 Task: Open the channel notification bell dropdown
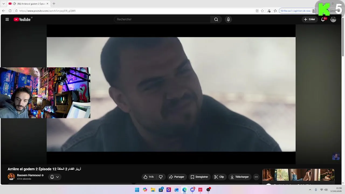pyautogui.click(x=54, y=177)
